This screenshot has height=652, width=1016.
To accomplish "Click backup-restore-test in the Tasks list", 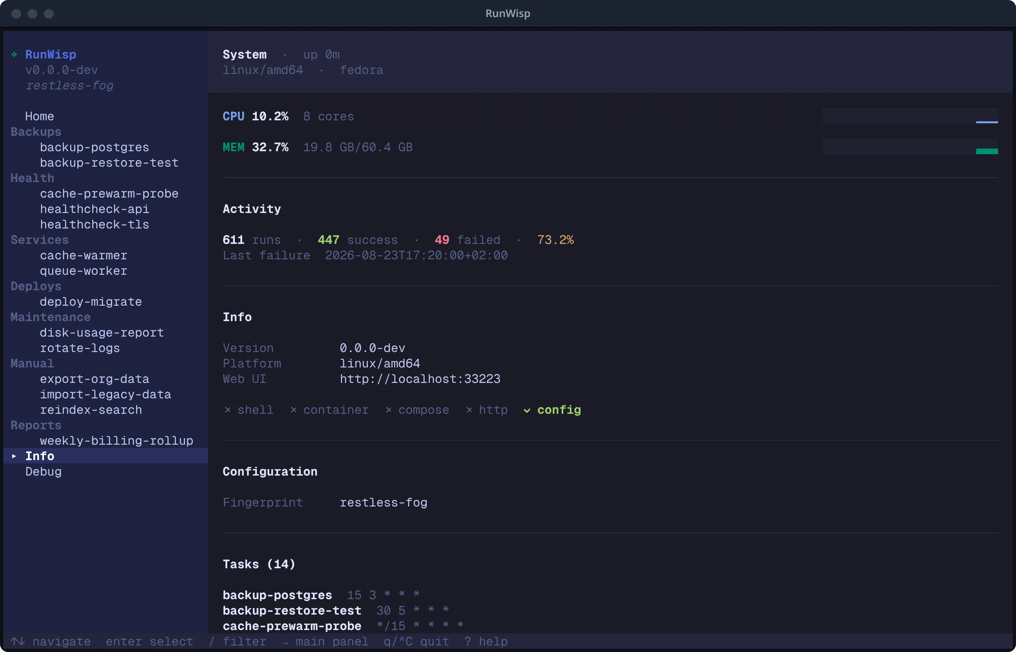I will tap(292, 611).
